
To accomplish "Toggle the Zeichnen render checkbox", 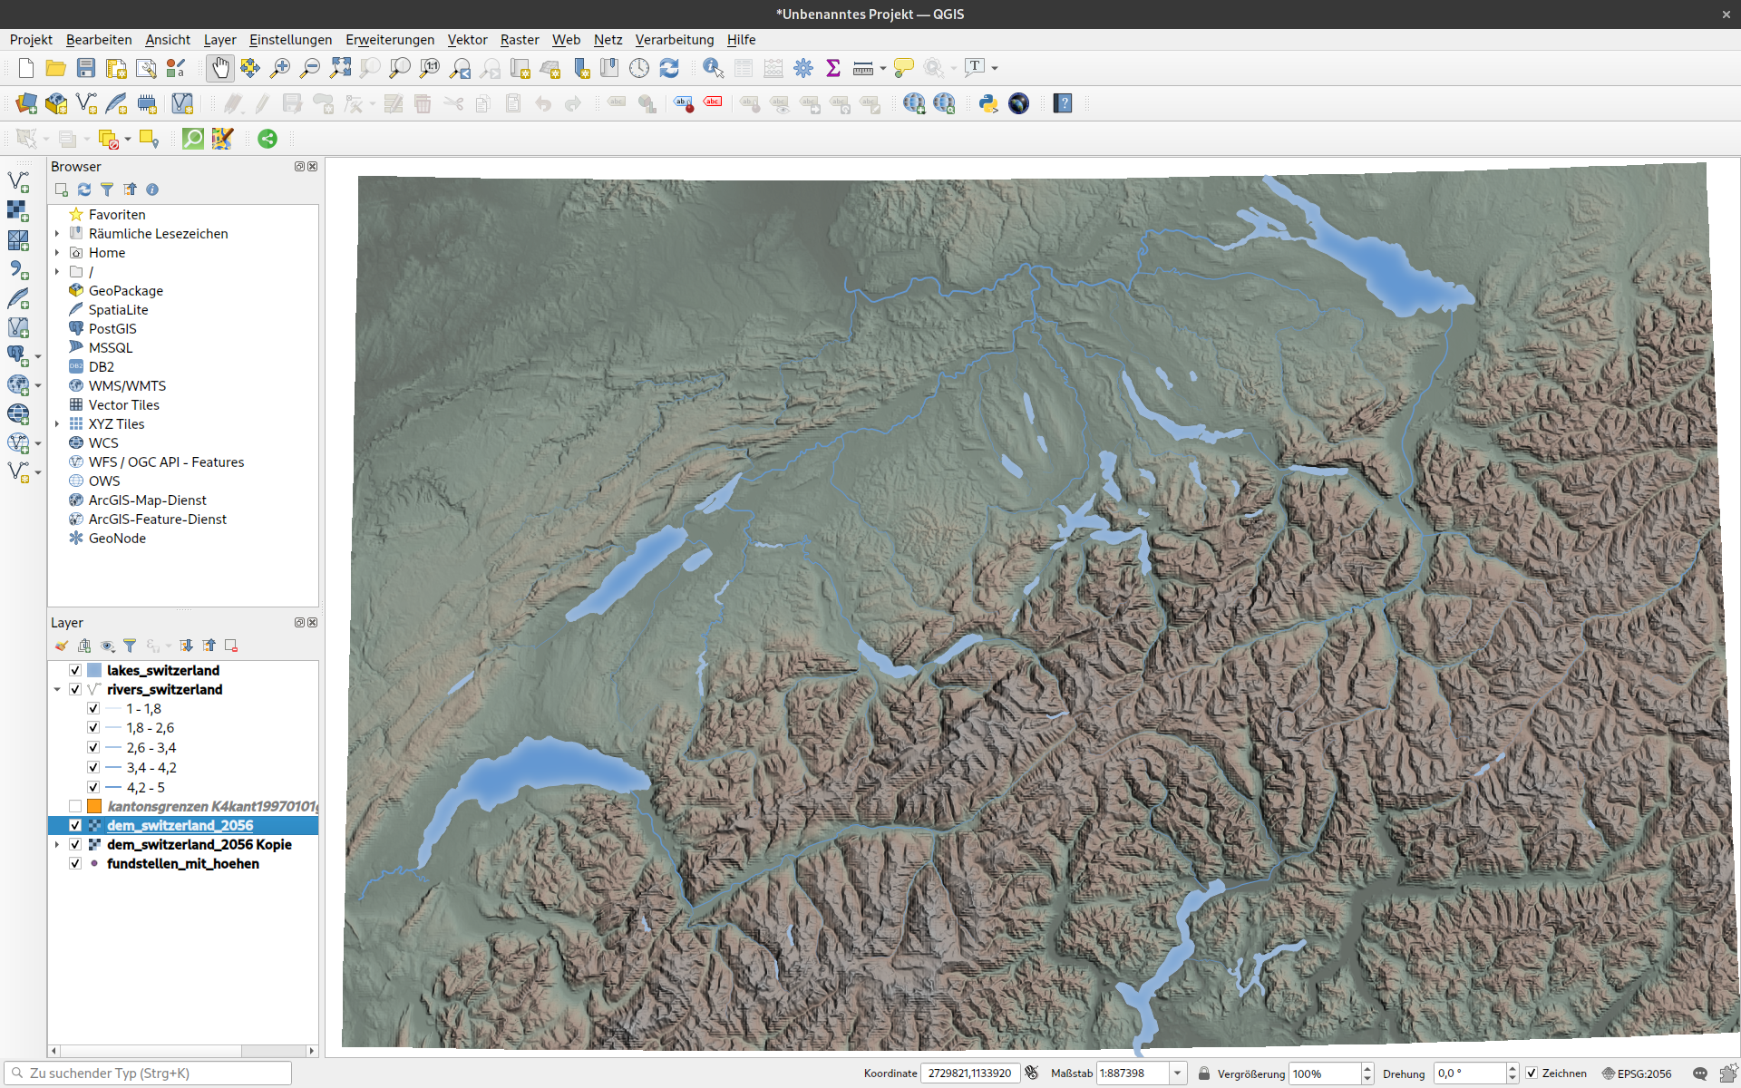I will pos(1532,1073).
